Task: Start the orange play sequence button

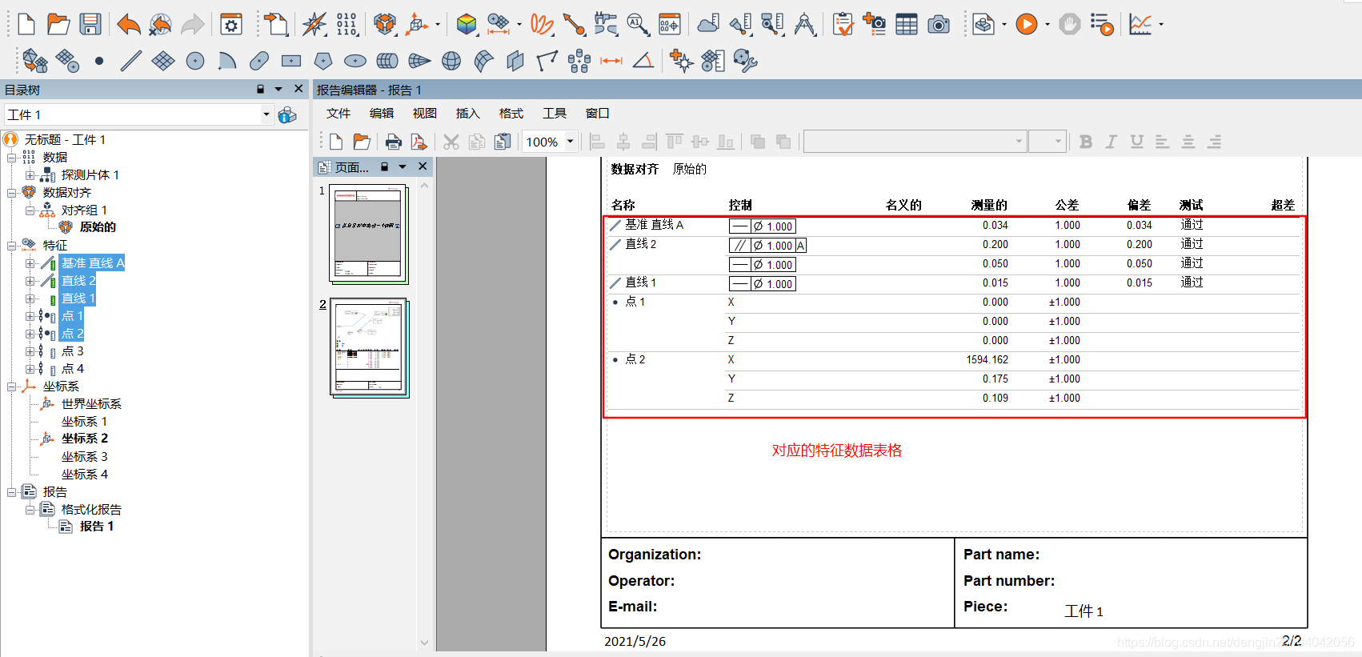Action: (1027, 25)
